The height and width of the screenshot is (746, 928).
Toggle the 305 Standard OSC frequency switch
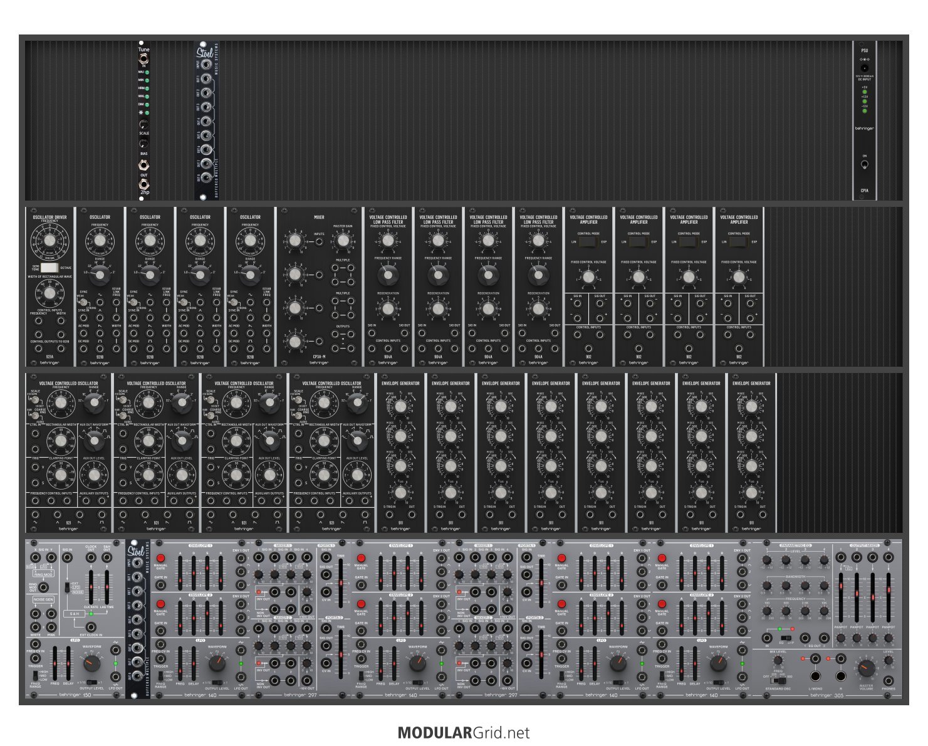coord(778,681)
